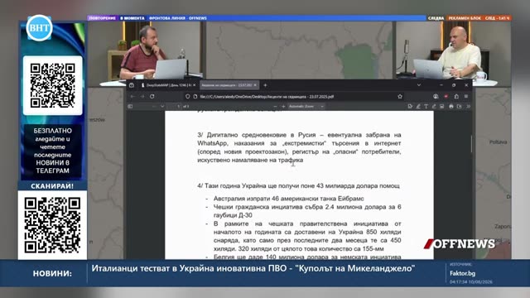Zoom in with the plus button
This screenshot has width=530, height=298.
pyautogui.click(x=283, y=107)
